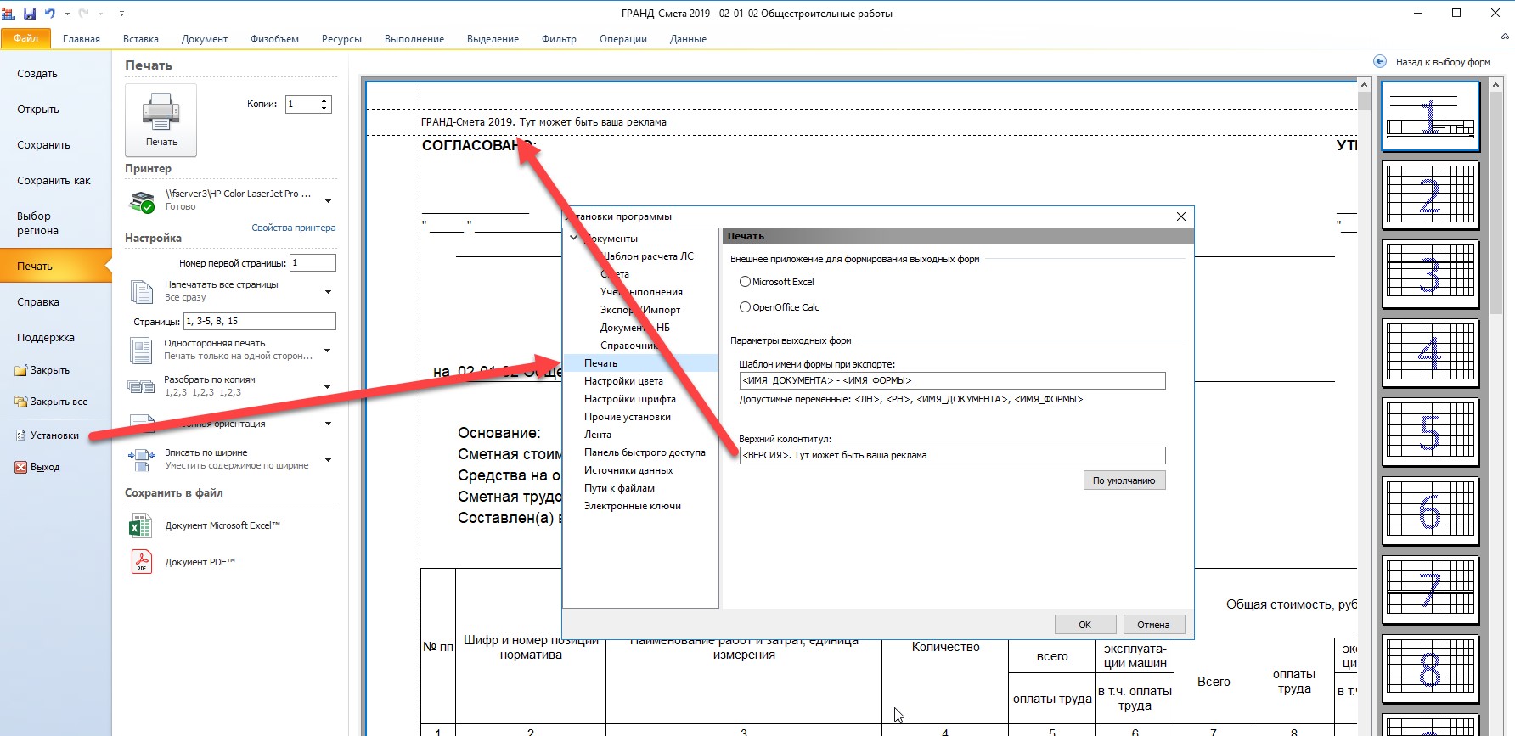This screenshot has width=1515, height=736.
Task: Select the OpenOffice Calc radio button
Action: tap(745, 307)
